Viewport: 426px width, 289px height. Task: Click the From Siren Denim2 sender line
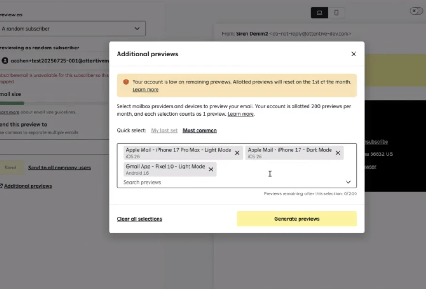pos(286,34)
